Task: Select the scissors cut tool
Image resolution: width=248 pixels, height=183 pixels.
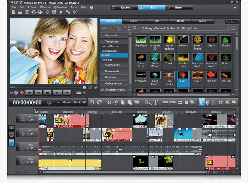Action: click(115, 102)
